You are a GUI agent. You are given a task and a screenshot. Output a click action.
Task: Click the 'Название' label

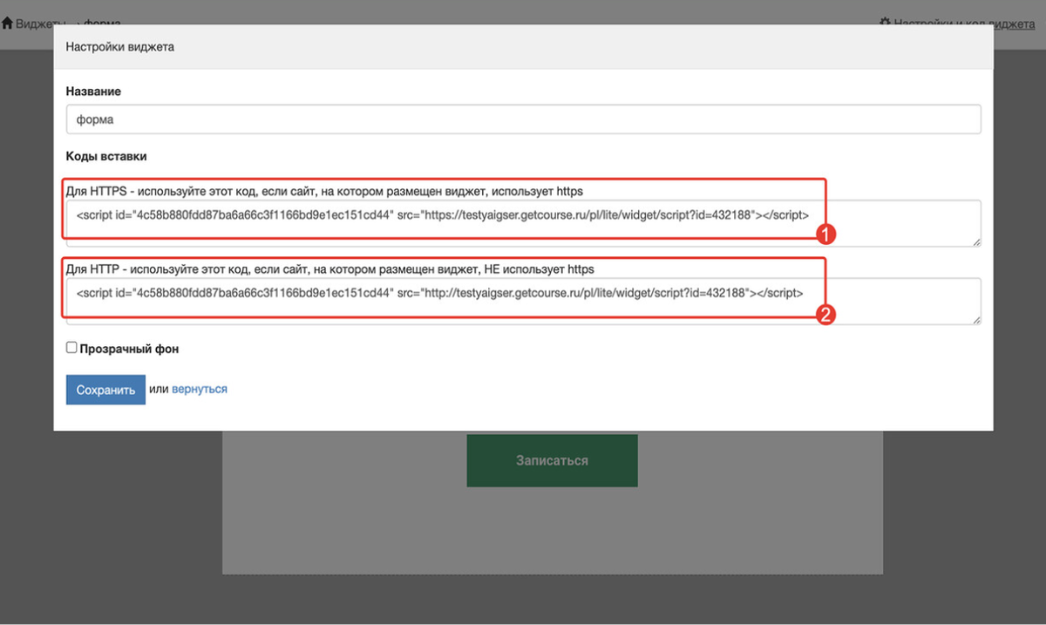click(93, 92)
